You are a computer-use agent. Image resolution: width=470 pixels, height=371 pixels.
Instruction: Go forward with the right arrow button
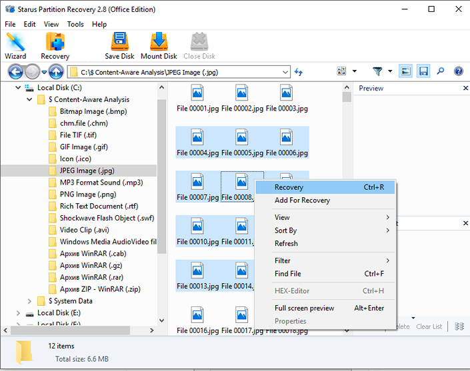(33, 72)
